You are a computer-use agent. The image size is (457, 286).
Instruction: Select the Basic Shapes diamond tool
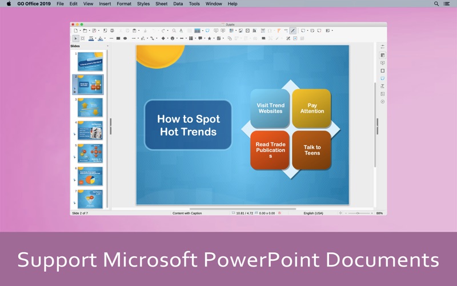click(163, 38)
